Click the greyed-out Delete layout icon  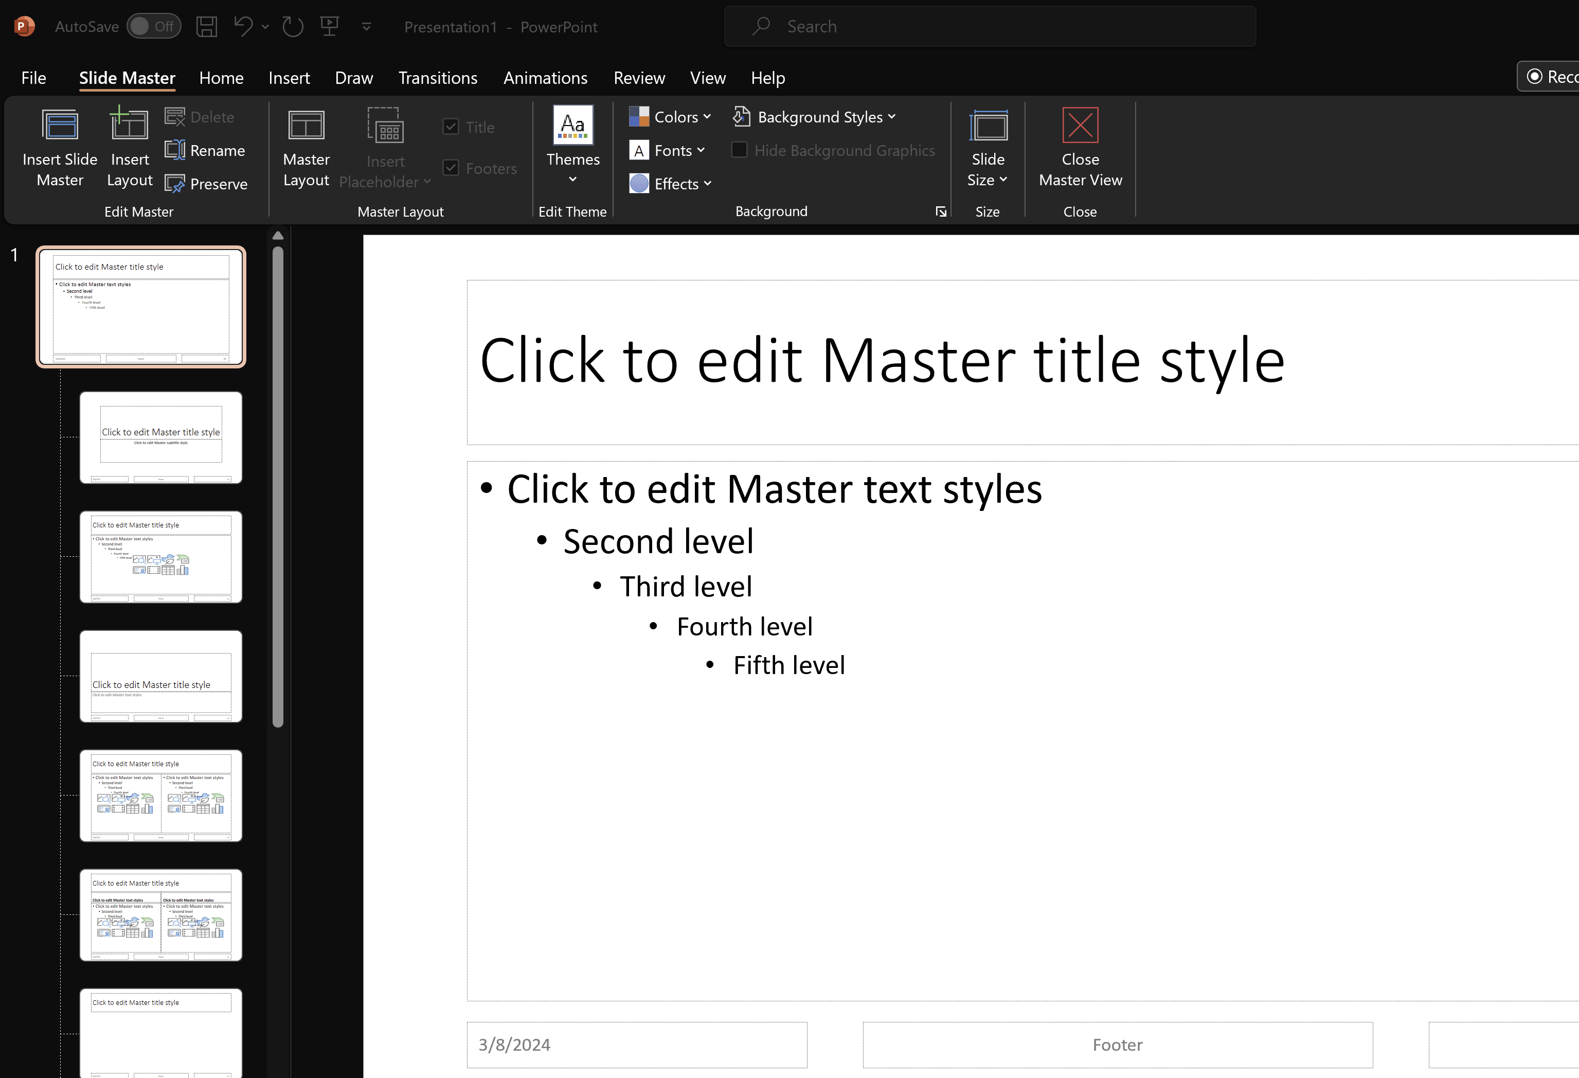(174, 117)
